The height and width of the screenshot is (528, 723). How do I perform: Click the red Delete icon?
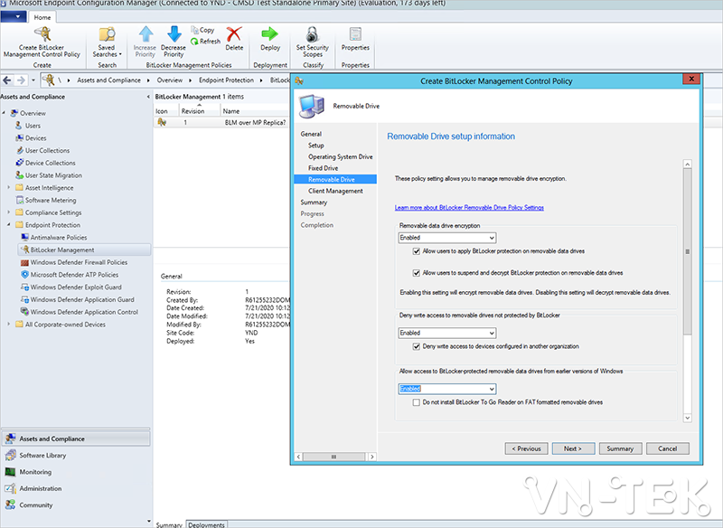[x=234, y=36]
